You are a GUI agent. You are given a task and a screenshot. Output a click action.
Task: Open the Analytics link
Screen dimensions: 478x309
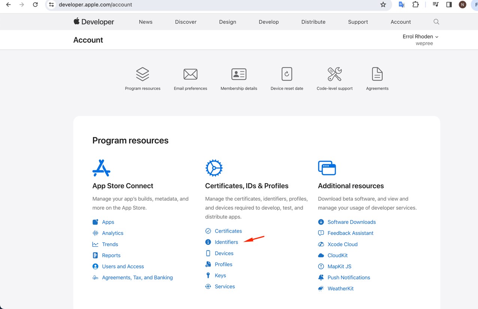(x=112, y=233)
